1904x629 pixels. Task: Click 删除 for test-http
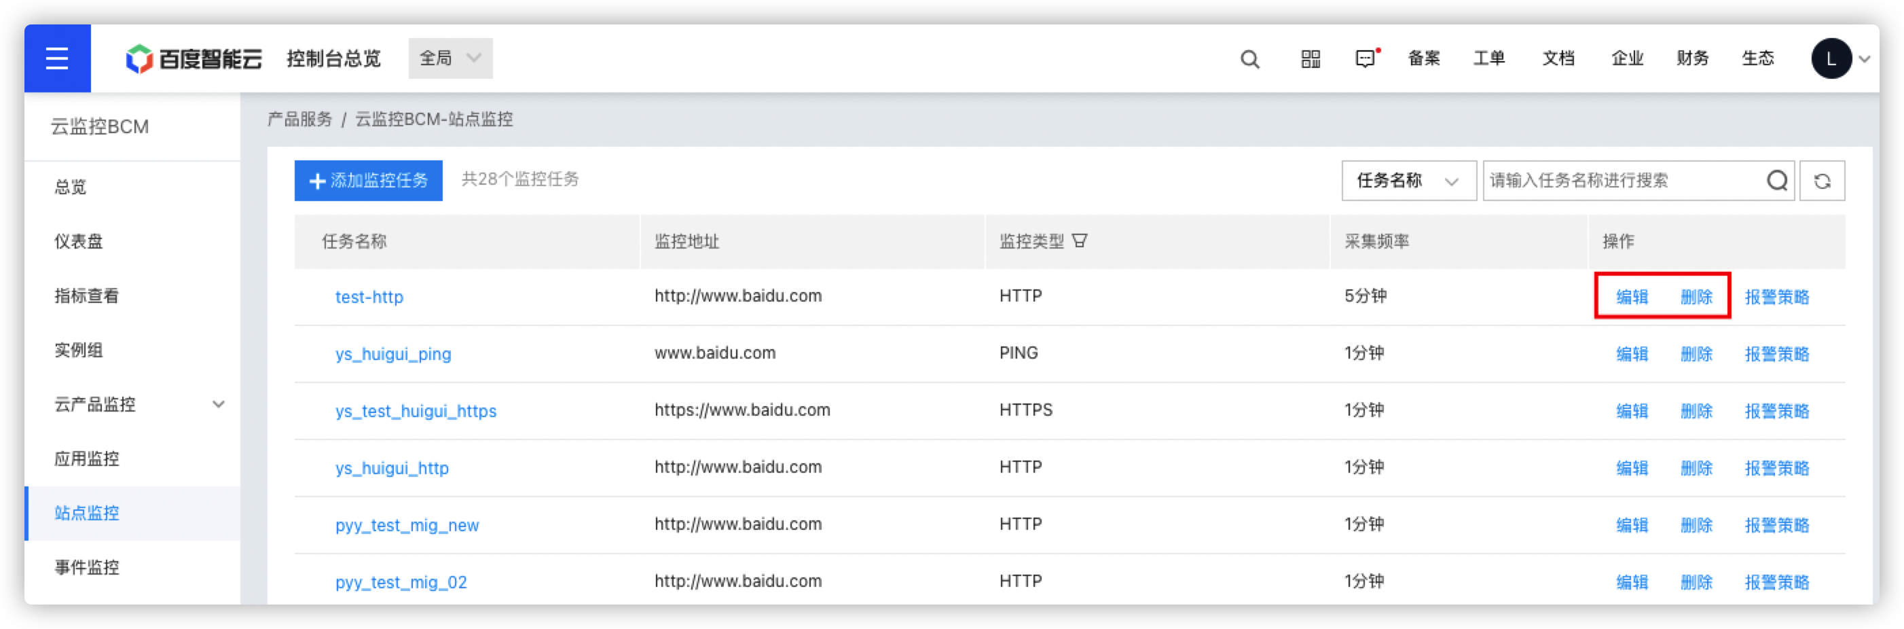tap(1696, 297)
